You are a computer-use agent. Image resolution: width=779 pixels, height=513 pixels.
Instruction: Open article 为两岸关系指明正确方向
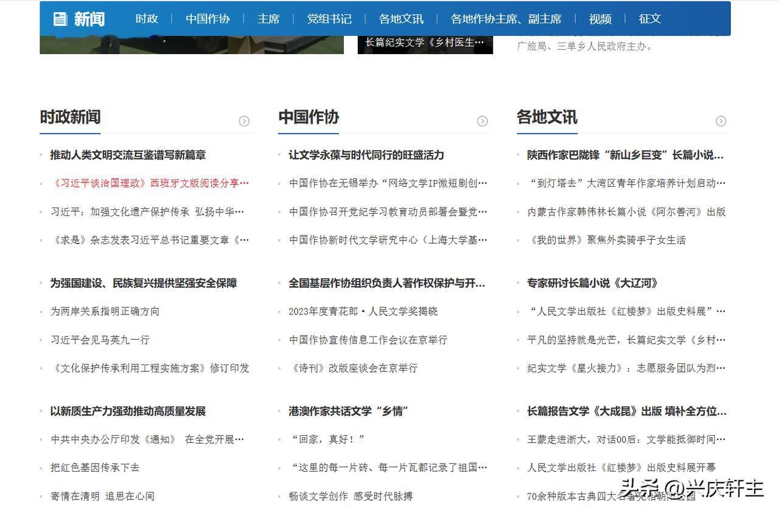(x=105, y=312)
